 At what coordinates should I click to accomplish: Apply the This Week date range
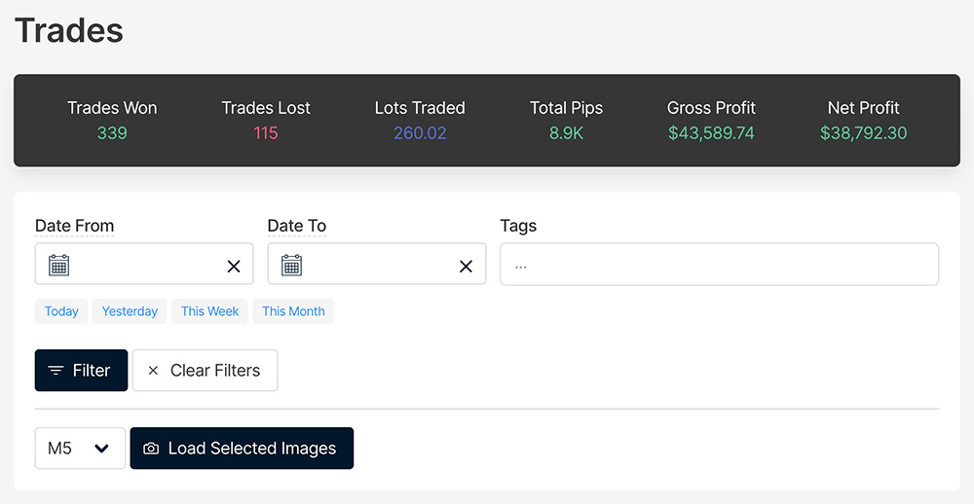[209, 311]
